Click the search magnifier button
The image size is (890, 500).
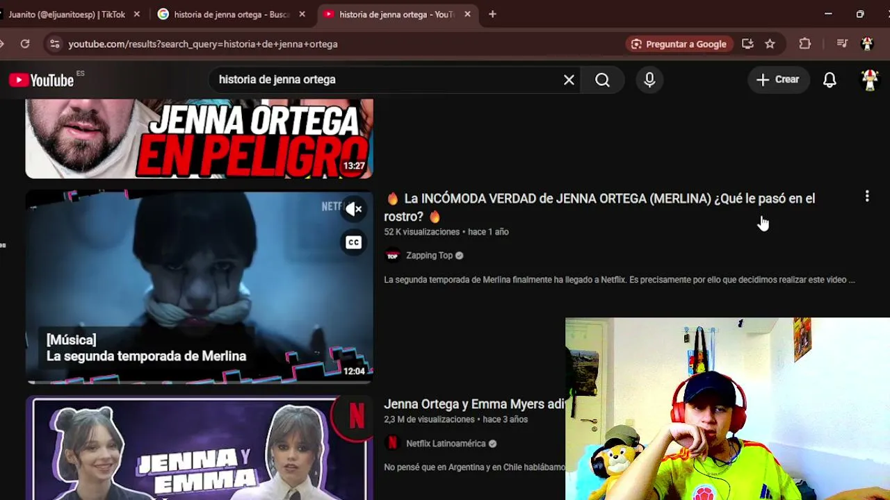coord(602,80)
